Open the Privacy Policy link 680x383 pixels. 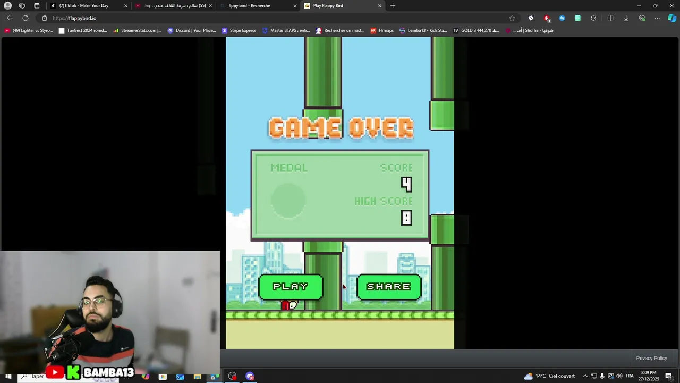click(x=651, y=358)
